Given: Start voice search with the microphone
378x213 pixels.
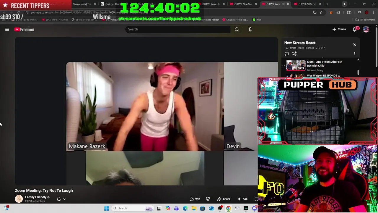Looking at the screenshot, I should tap(250, 29).
